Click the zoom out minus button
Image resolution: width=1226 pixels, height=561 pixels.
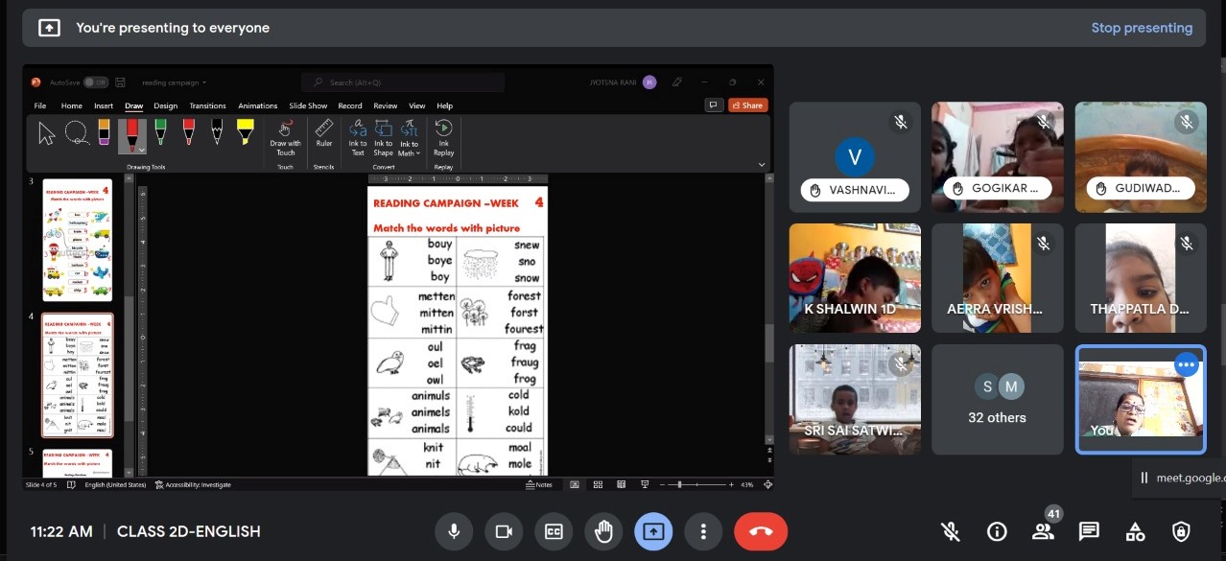point(664,484)
